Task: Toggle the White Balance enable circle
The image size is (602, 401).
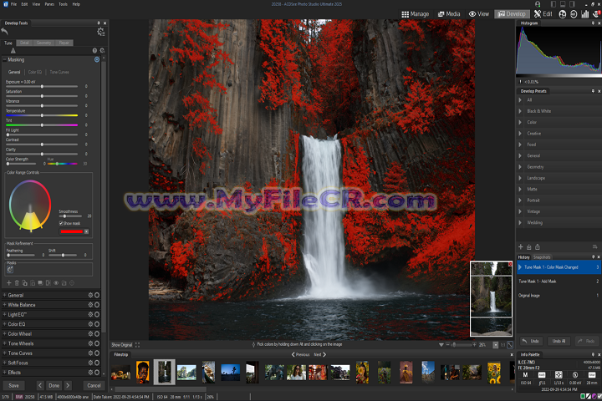Action: pos(97,305)
